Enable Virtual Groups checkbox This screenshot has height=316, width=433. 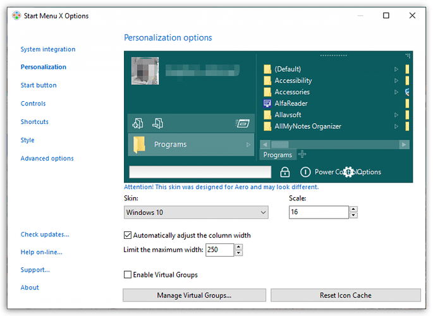point(128,275)
